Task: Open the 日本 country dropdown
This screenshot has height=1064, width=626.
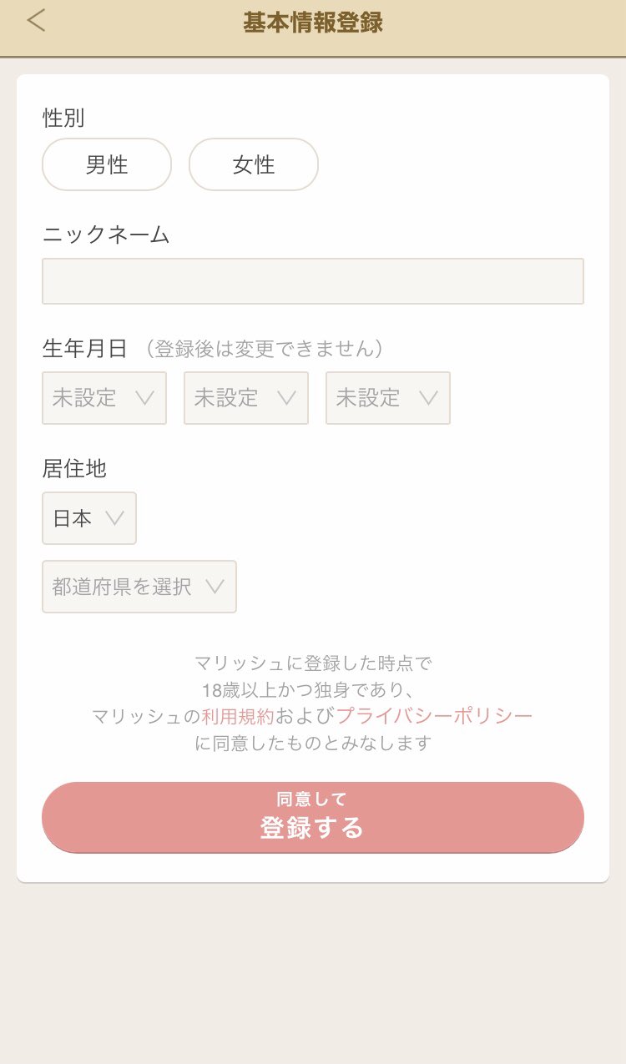Action: pos(89,518)
